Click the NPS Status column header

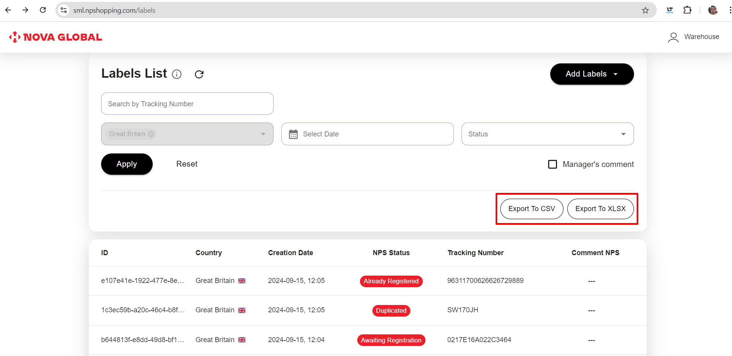click(391, 253)
